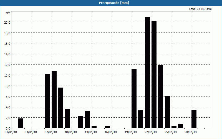Image resolution: width=222 pixels, height=139 pixels.
Task: Click the 18,0 y-axis label
Action: tap(7, 33)
